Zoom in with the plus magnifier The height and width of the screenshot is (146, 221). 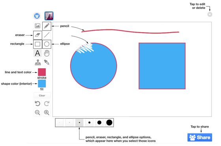(x=47, y=113)
